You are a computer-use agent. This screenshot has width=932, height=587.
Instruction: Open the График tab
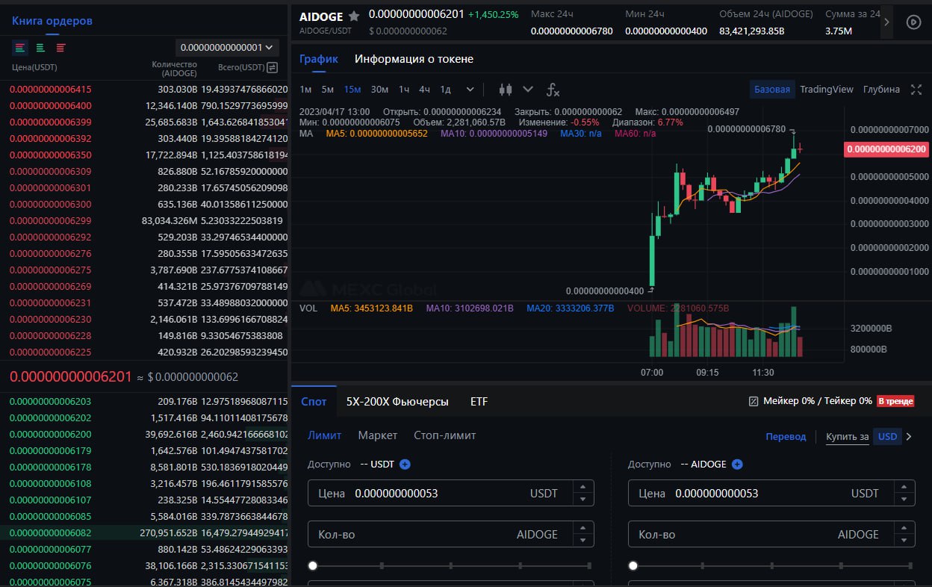[319, 59]
